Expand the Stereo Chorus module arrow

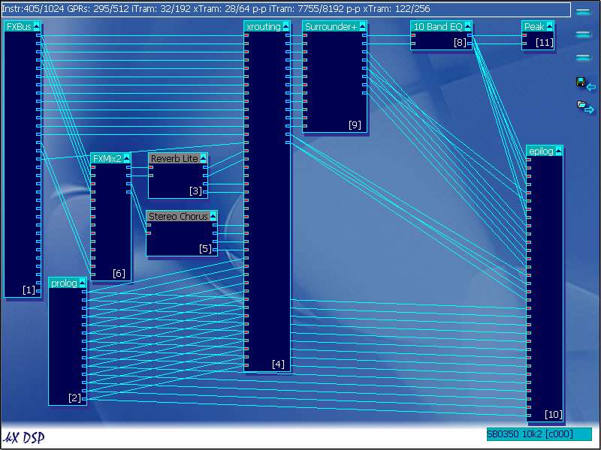click(x=213, y=217)
